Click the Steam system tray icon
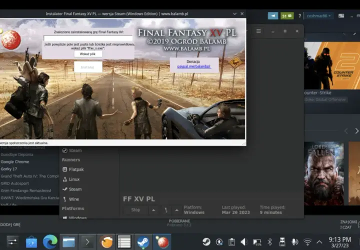 206,241
